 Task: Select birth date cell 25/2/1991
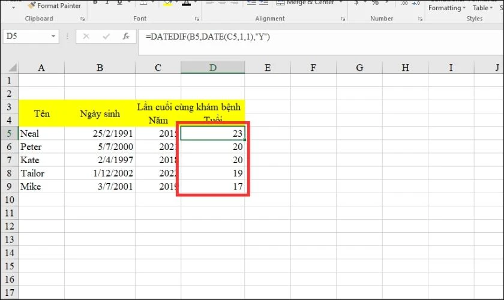point(100,133)
